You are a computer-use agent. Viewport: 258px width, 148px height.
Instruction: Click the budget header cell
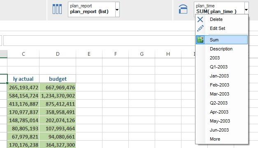click(x=58, y=79)
